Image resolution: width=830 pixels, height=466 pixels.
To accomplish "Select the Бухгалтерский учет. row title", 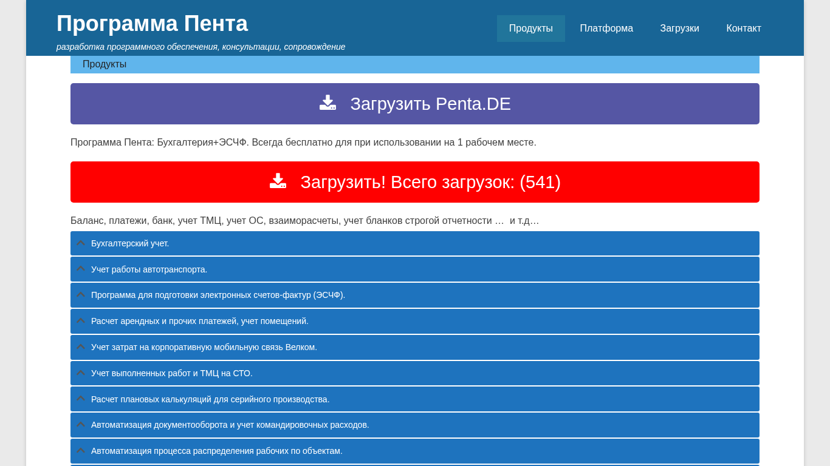I will 130,243.
